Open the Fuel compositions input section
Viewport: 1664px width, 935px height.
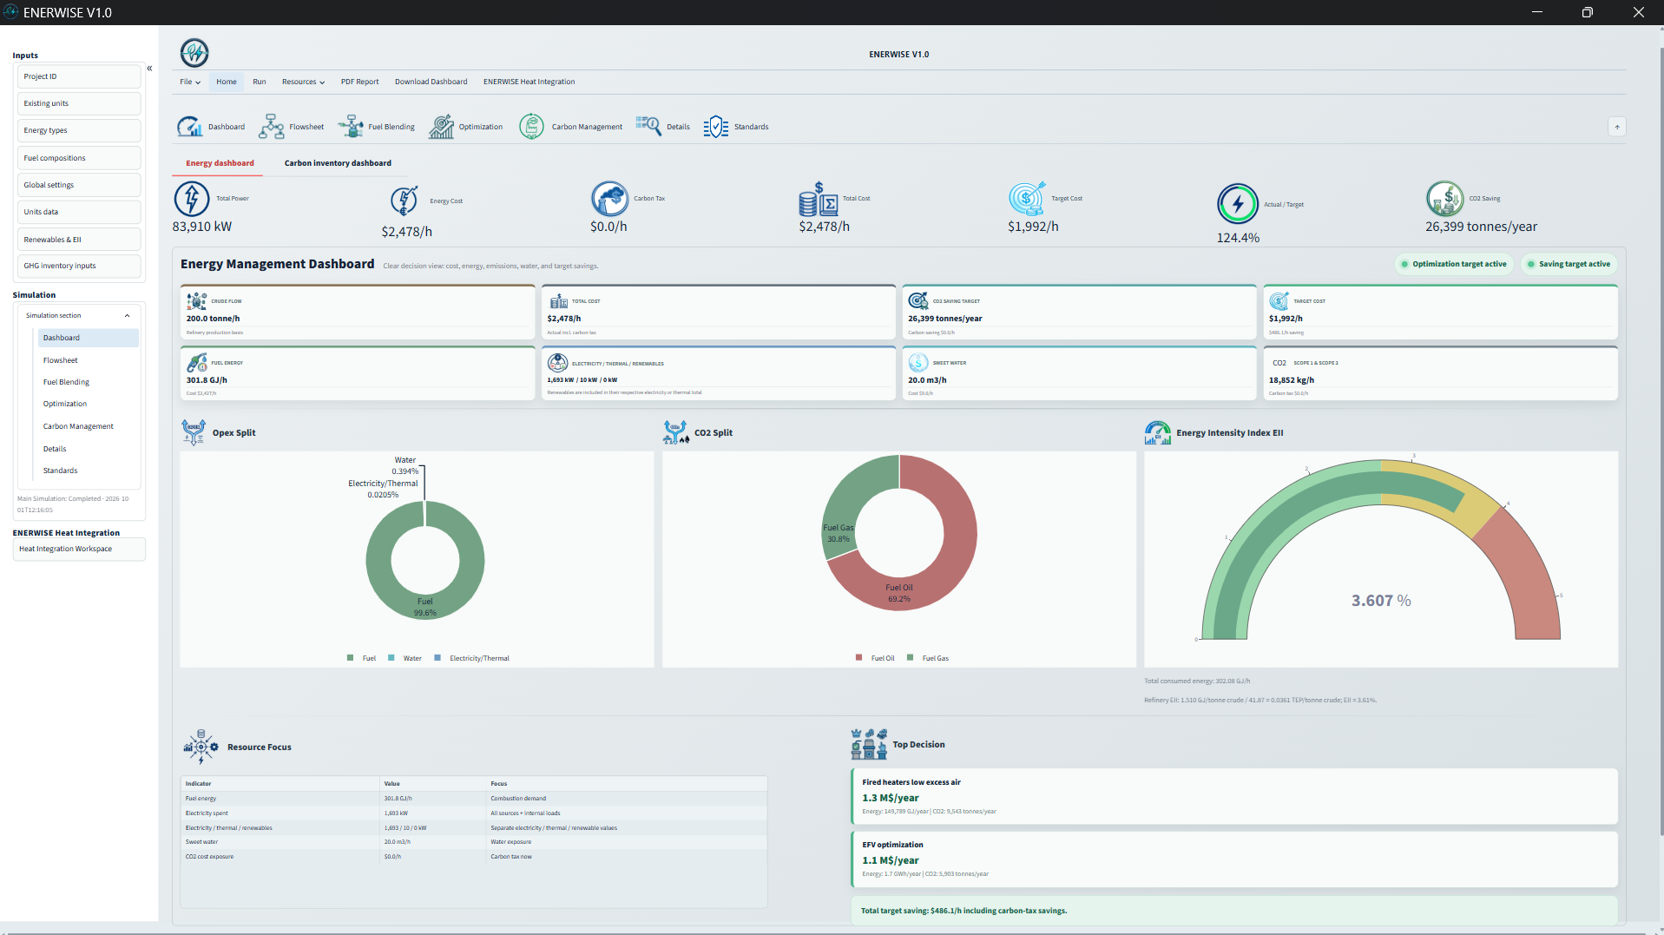click(x=79, y=158)
